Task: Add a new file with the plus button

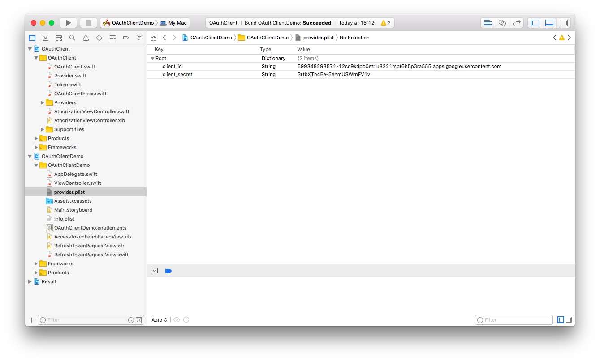Action: 31,320
